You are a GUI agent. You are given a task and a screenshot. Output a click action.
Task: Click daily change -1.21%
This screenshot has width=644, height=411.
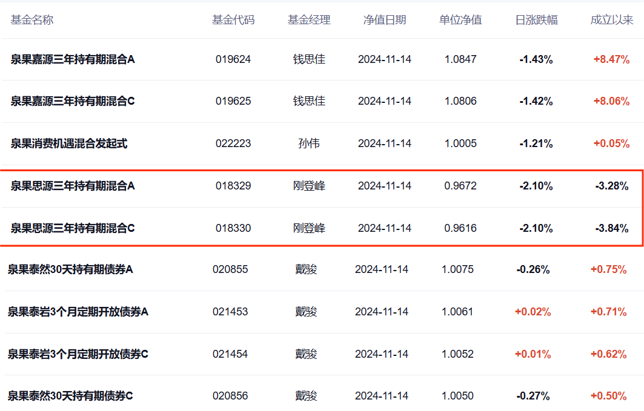point(536,143)
